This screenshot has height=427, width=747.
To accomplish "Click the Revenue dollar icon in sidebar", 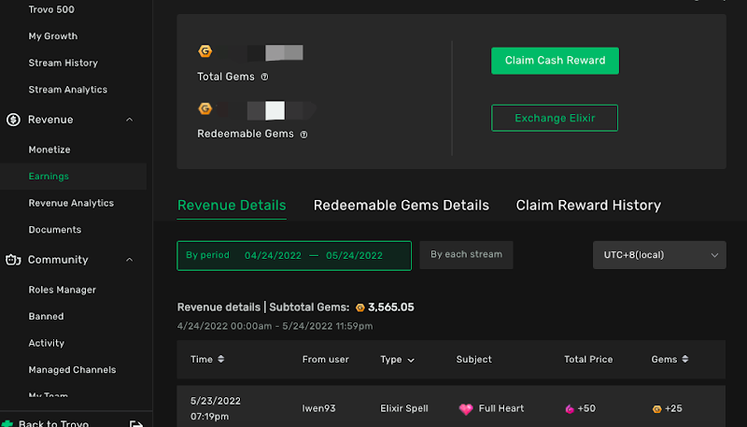I will tap(13, 120).
